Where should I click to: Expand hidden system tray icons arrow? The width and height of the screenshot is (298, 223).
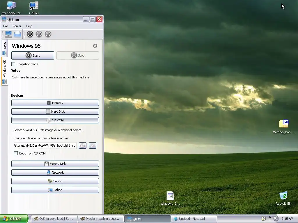(x=276, y=219)
